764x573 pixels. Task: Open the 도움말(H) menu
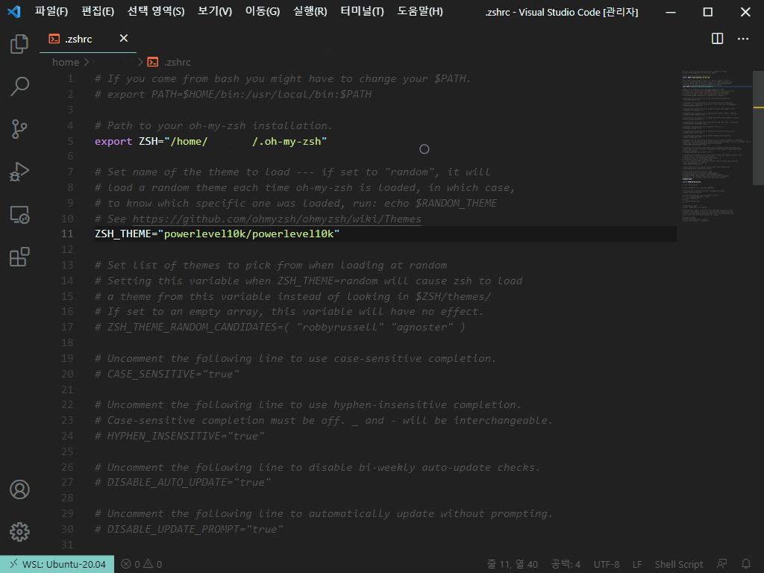[x=420, y=11]
